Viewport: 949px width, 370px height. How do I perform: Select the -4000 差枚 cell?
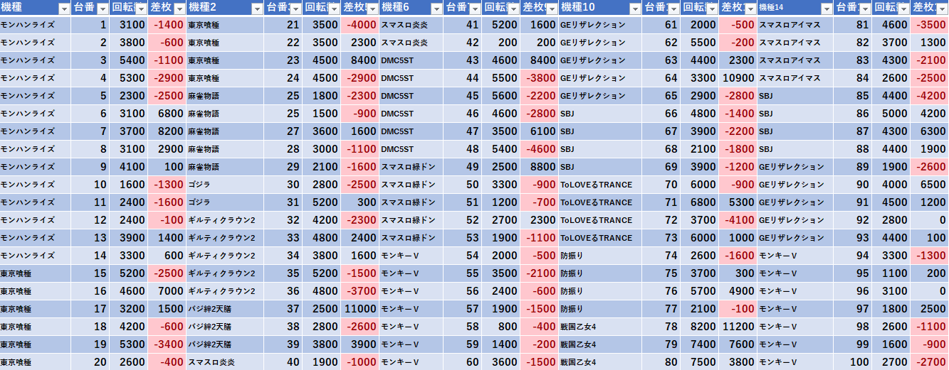point(360,25)
